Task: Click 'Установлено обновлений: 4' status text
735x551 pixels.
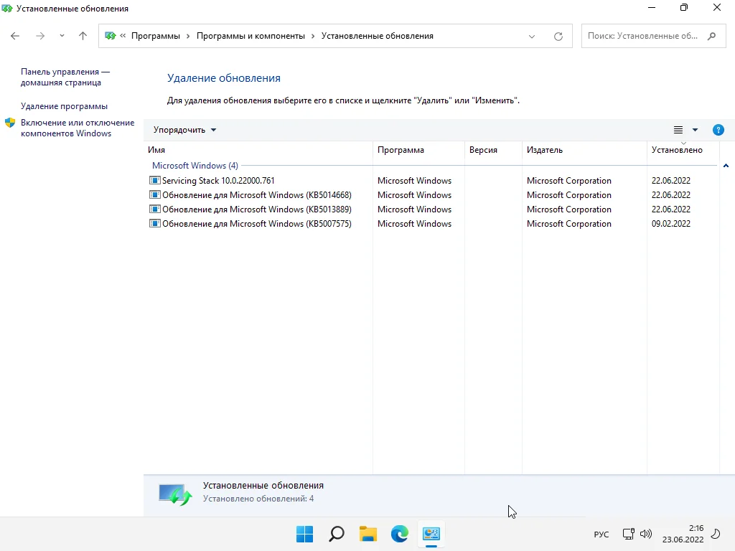Action: [258, 499]
